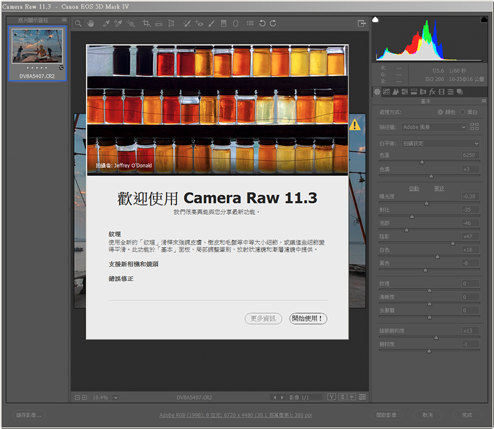Toggle between current and default settings icon
This screenshot has height=429, width=494.
coord(362,397)
